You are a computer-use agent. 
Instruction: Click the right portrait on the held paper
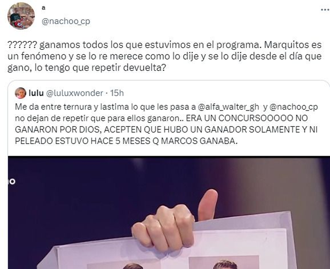pos(225,264)
